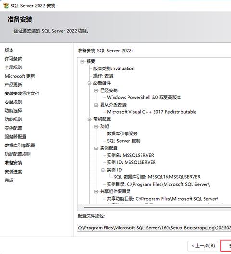Screen dimensions: 231x254
Task: Select the MSSQL16.MSSQLSERVER engine row
Action: 157,177
